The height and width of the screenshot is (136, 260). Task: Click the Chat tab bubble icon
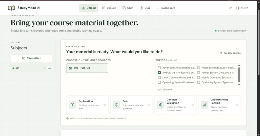[124, 8]
